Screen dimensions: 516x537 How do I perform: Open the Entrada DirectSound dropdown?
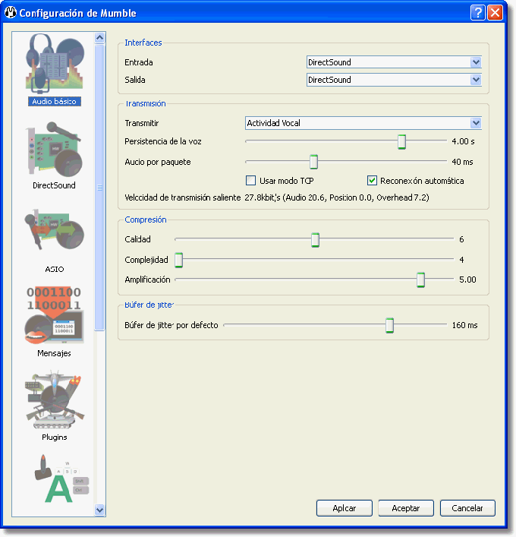pos(394,62)
